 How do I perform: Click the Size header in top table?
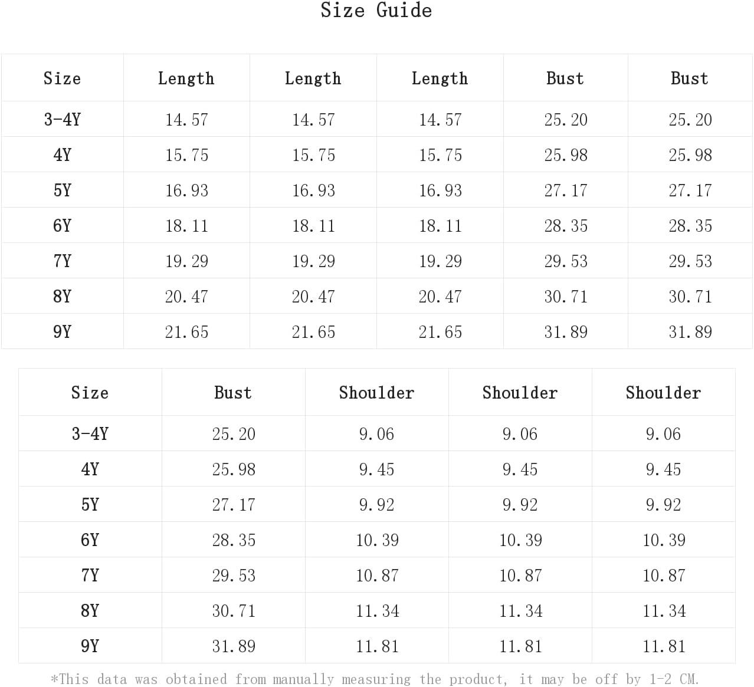click(62, 78)
